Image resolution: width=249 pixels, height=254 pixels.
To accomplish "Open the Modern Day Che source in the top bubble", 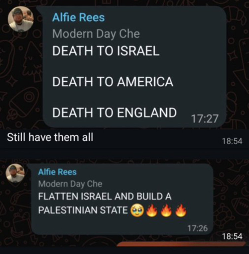I will [96, 34].
